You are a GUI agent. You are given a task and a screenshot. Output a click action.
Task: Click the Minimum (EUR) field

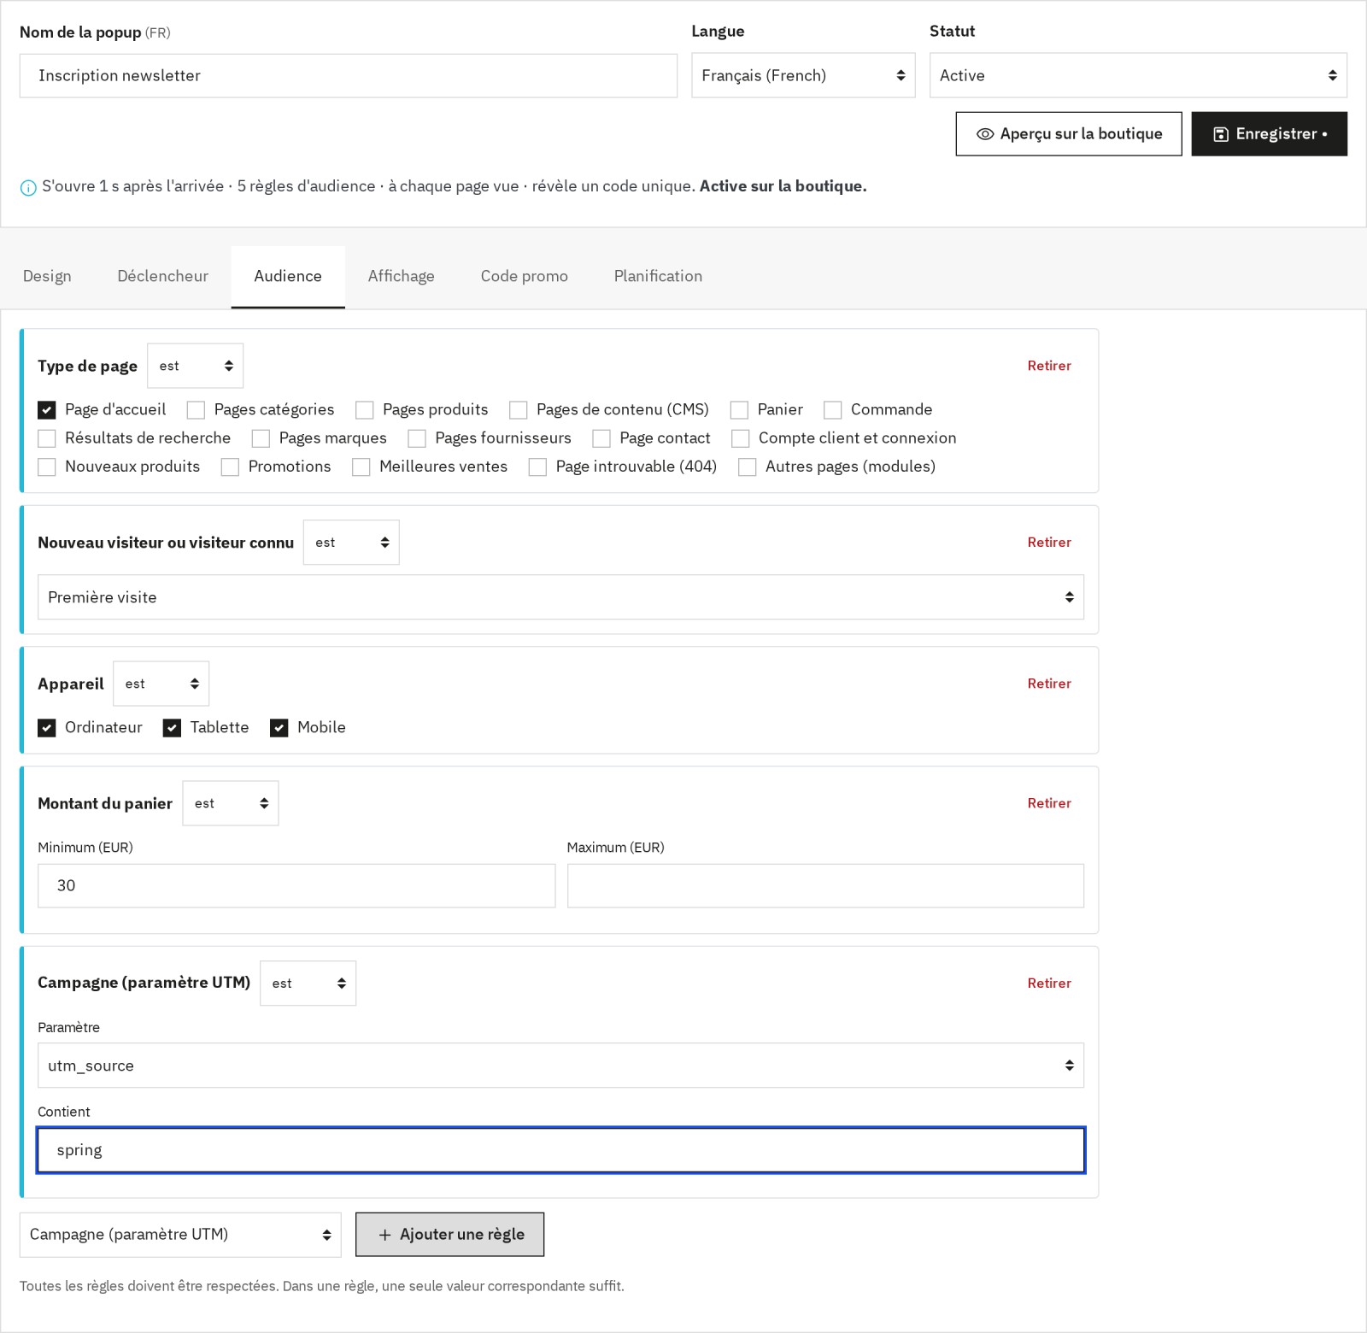(x=296, y=886)
